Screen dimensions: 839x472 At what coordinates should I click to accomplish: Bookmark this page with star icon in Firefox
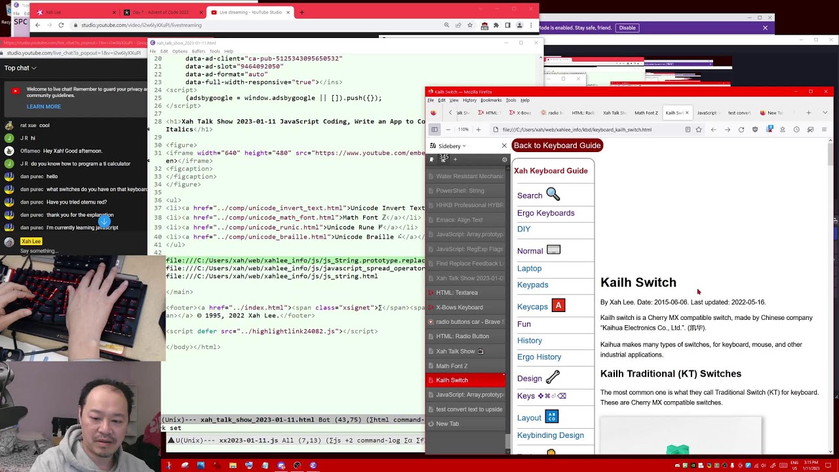[x=699, y=130]
